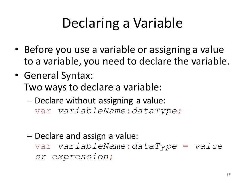Click the slide number 13
This screenshot has height=183, width=245.
click(228, 175)
